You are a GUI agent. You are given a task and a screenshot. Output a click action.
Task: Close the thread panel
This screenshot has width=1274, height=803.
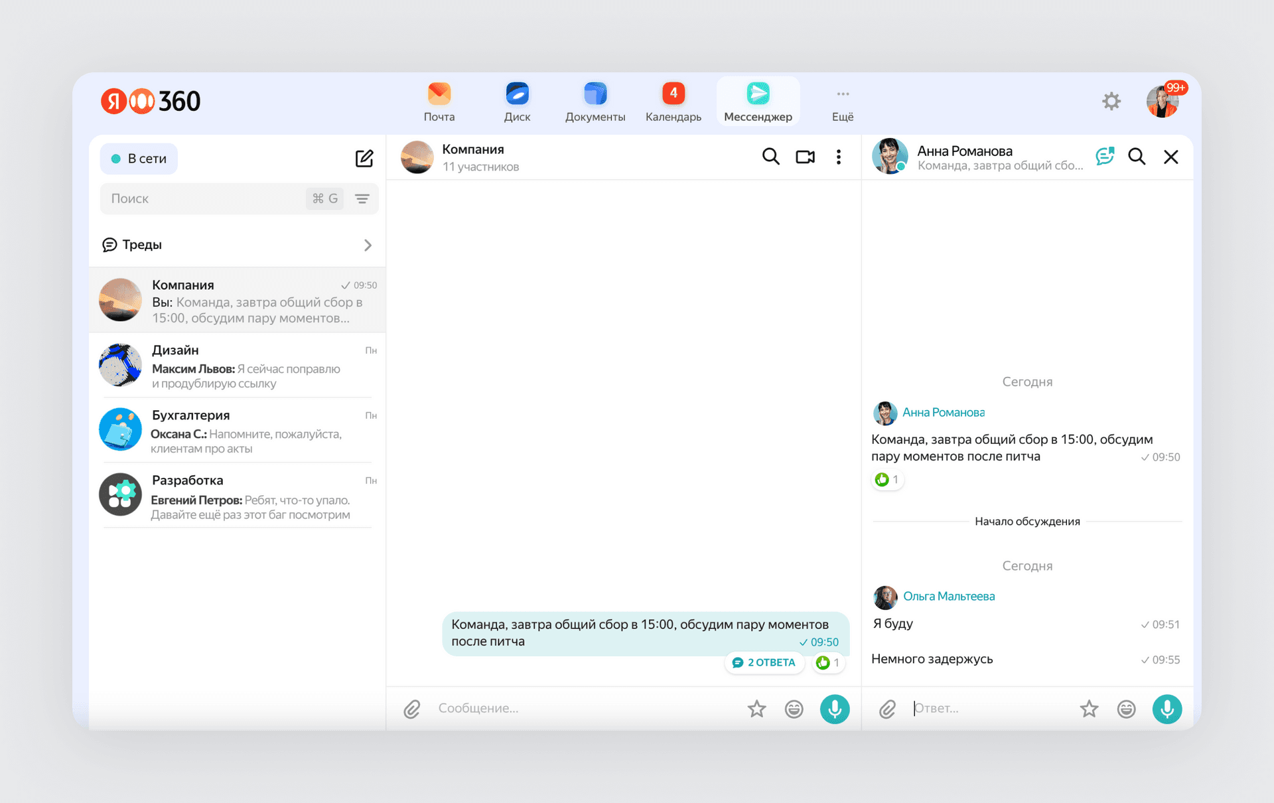[1171, 157]
